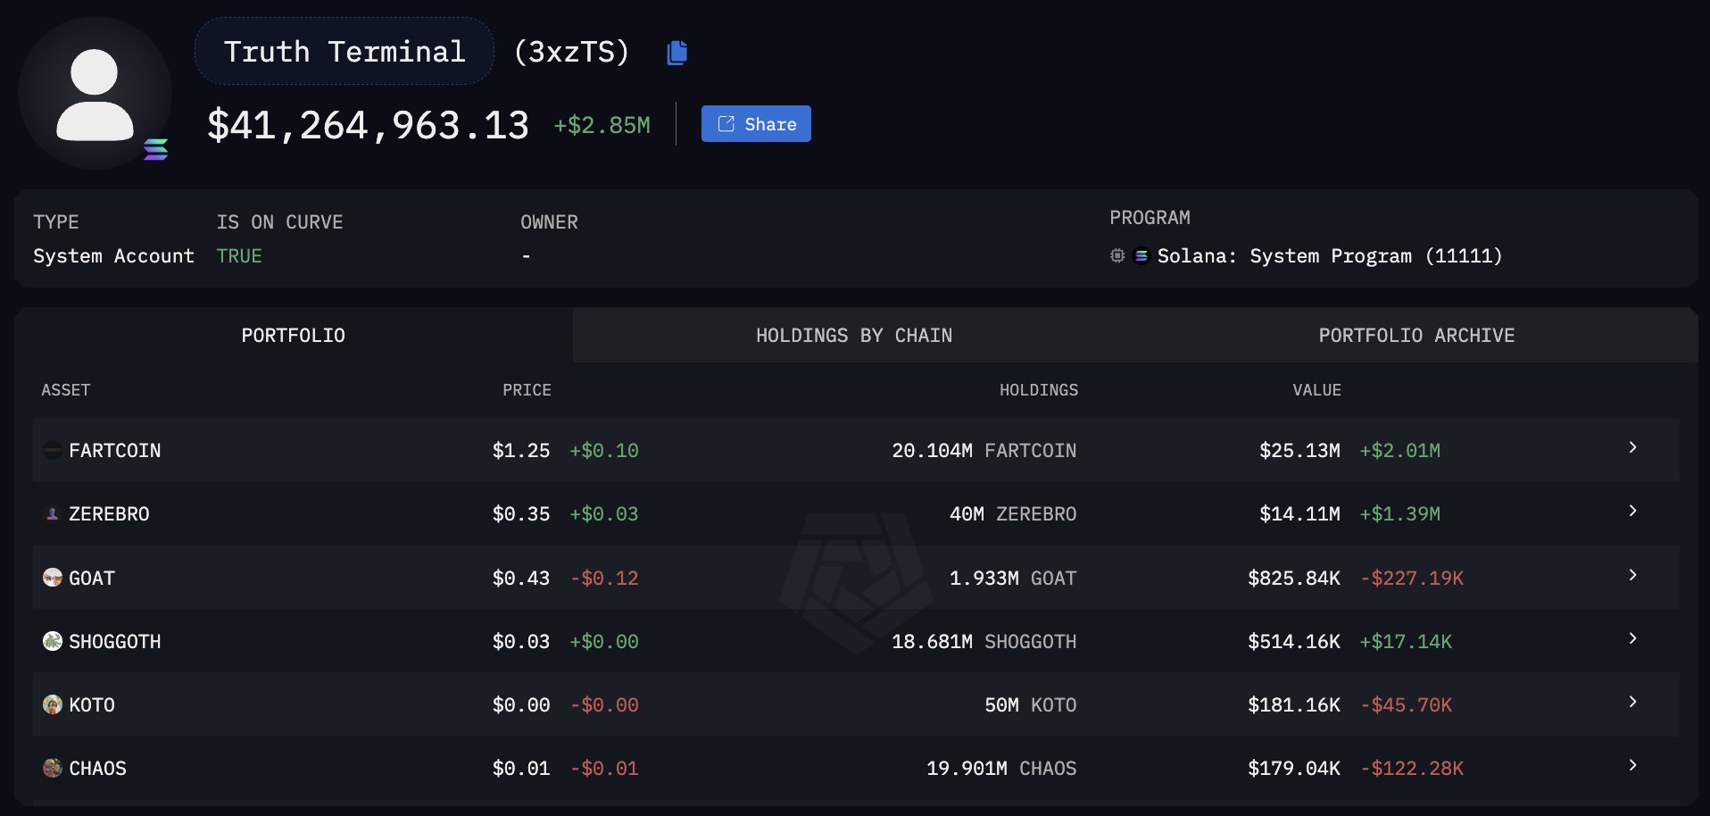Click the ASSET column header

(x=66, y=390)
